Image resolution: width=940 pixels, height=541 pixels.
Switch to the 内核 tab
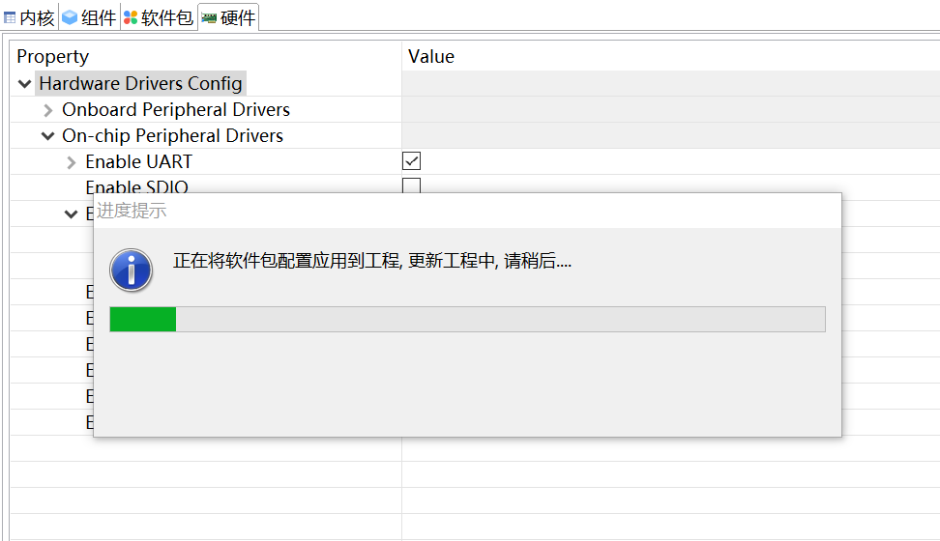pos(29,18)
